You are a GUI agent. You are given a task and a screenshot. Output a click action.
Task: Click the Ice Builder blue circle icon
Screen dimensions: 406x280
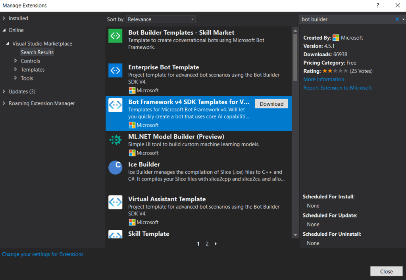pyautogui.click(x=115, y=168)
